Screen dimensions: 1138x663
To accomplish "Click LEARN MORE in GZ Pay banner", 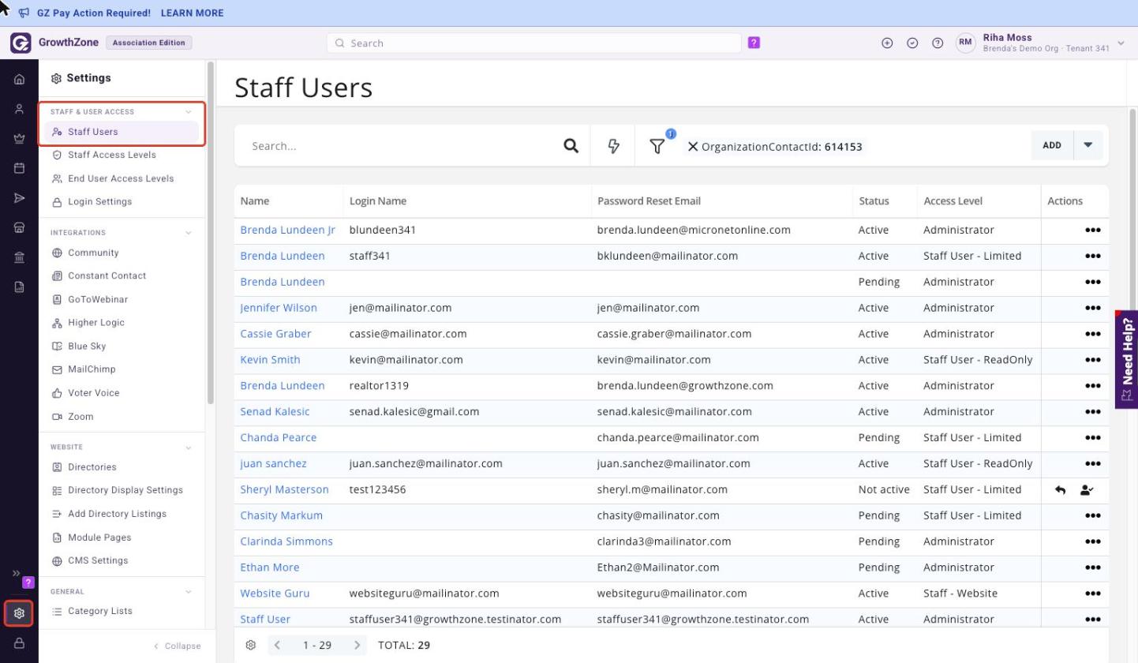I will 192,13.
